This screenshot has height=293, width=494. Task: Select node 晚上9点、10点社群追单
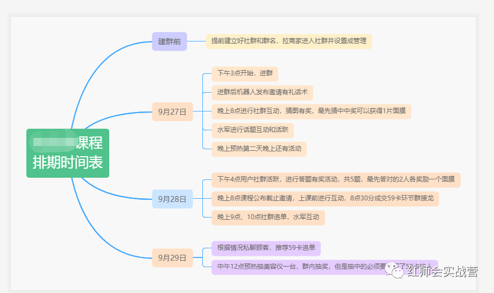[x=268, y=217]
